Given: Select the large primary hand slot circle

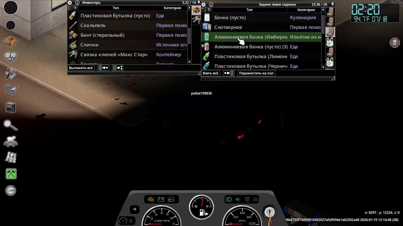Looking at the screenshot, I should tap(10, 7).
